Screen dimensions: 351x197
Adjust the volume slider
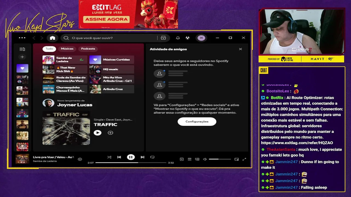220,159
